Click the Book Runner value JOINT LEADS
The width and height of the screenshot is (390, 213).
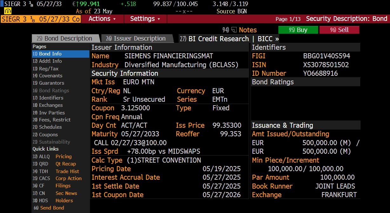tap(335, 186)
